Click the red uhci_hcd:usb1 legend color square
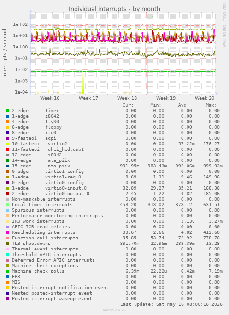The height and width of the screenshot is (315, 229). 8,149
